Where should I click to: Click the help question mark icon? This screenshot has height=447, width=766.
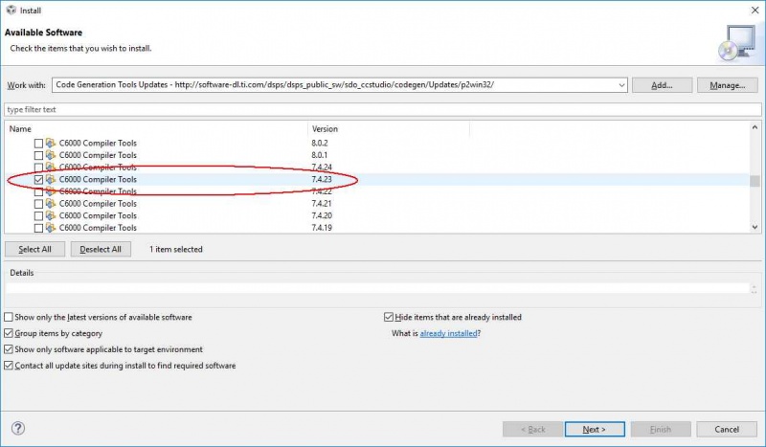(18, 429)
